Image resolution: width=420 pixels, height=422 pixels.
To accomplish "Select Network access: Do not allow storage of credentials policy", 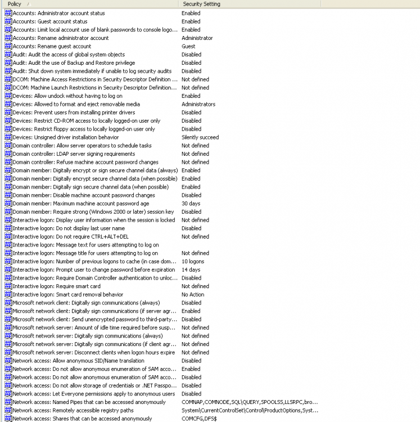I will [94, 385].
